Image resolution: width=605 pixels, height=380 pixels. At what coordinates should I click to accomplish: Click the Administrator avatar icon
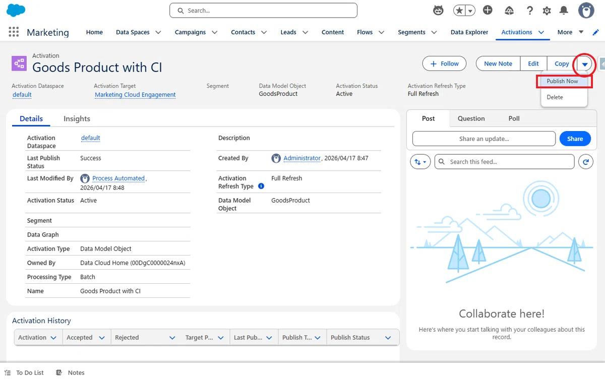276,158
